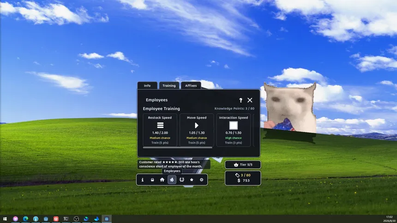Click the High chance label
Image resolution: width=397 pixels, height=223 pixels.
tap(234, 138)
